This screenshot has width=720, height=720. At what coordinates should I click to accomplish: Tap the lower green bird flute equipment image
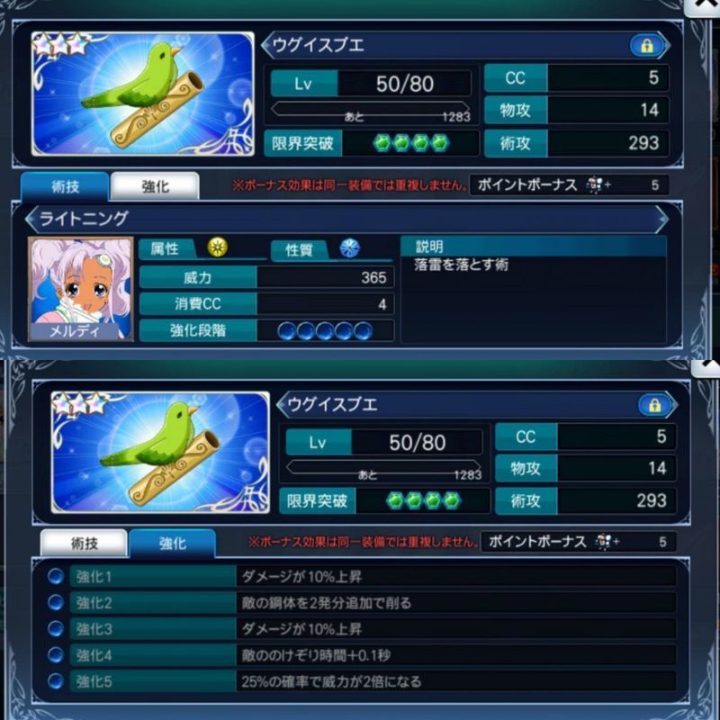tap(160, 453)
